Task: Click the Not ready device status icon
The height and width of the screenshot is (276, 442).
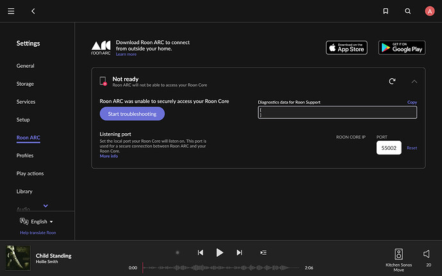Action: click(103, 81)
